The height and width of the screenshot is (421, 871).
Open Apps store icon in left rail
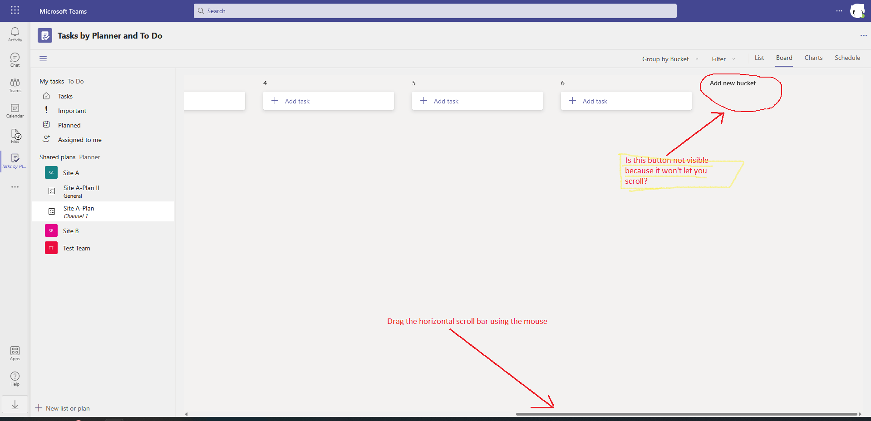(15, 353)
